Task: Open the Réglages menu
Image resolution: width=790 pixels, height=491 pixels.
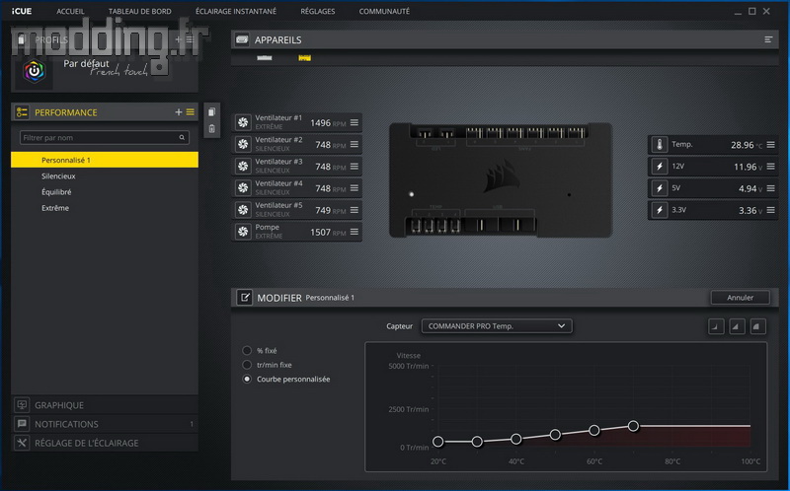Action: point(317,11)
